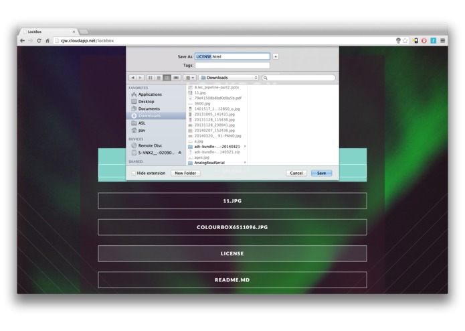The image size is (465, 331).
Task: Go back in the save dialog
Action: (x=132, y=78)
